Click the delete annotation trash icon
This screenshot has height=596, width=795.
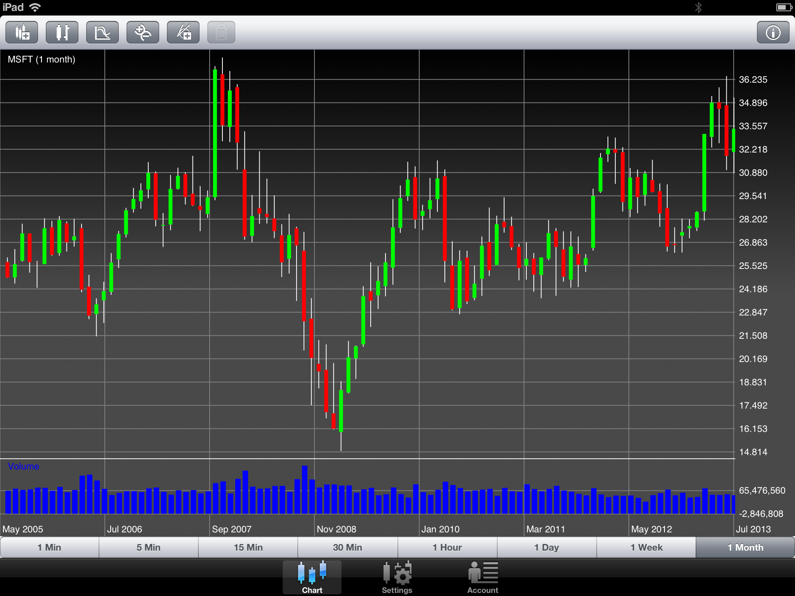tap(221, 32)
